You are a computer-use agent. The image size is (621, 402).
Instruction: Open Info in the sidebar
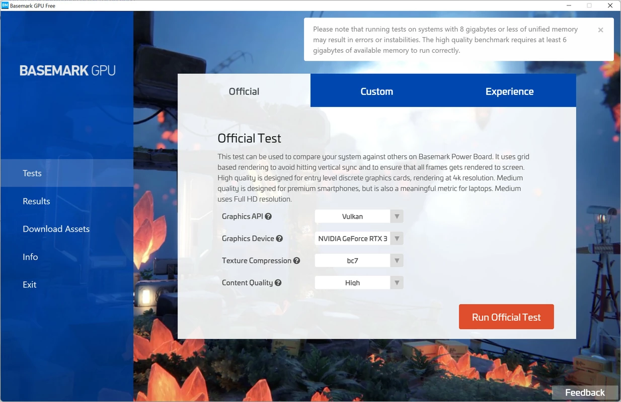tap(67, 257)
